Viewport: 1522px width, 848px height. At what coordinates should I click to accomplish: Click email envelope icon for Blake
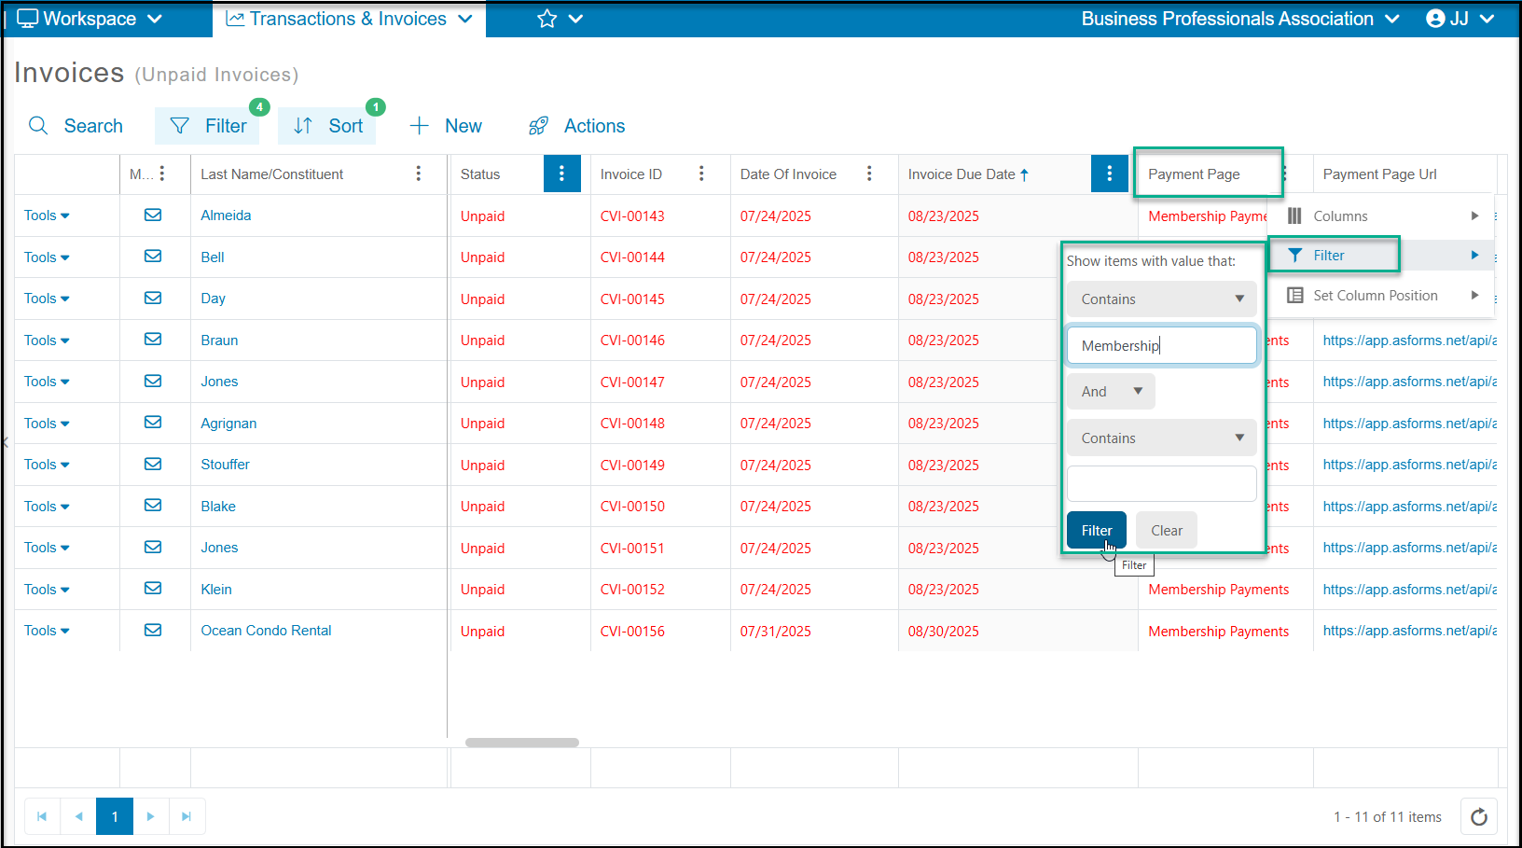tap(153, 505)
